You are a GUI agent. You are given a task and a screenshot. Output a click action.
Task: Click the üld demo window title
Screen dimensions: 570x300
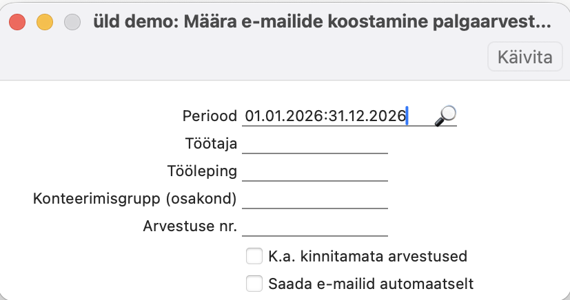coord(322,22)
